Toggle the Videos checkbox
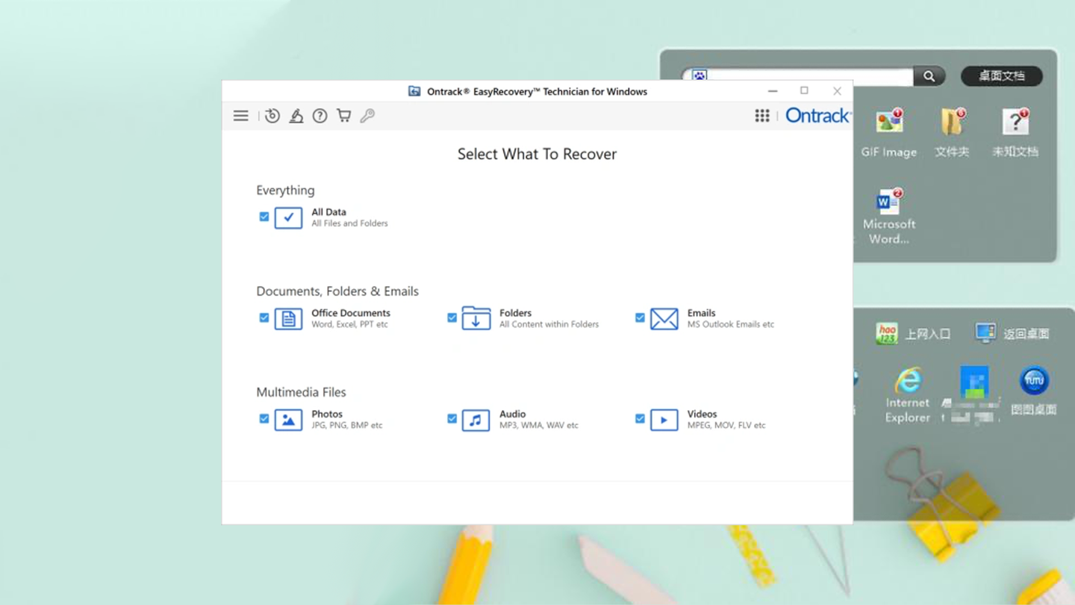This screenshot has height=605, width=1075. tap(640, 418)
